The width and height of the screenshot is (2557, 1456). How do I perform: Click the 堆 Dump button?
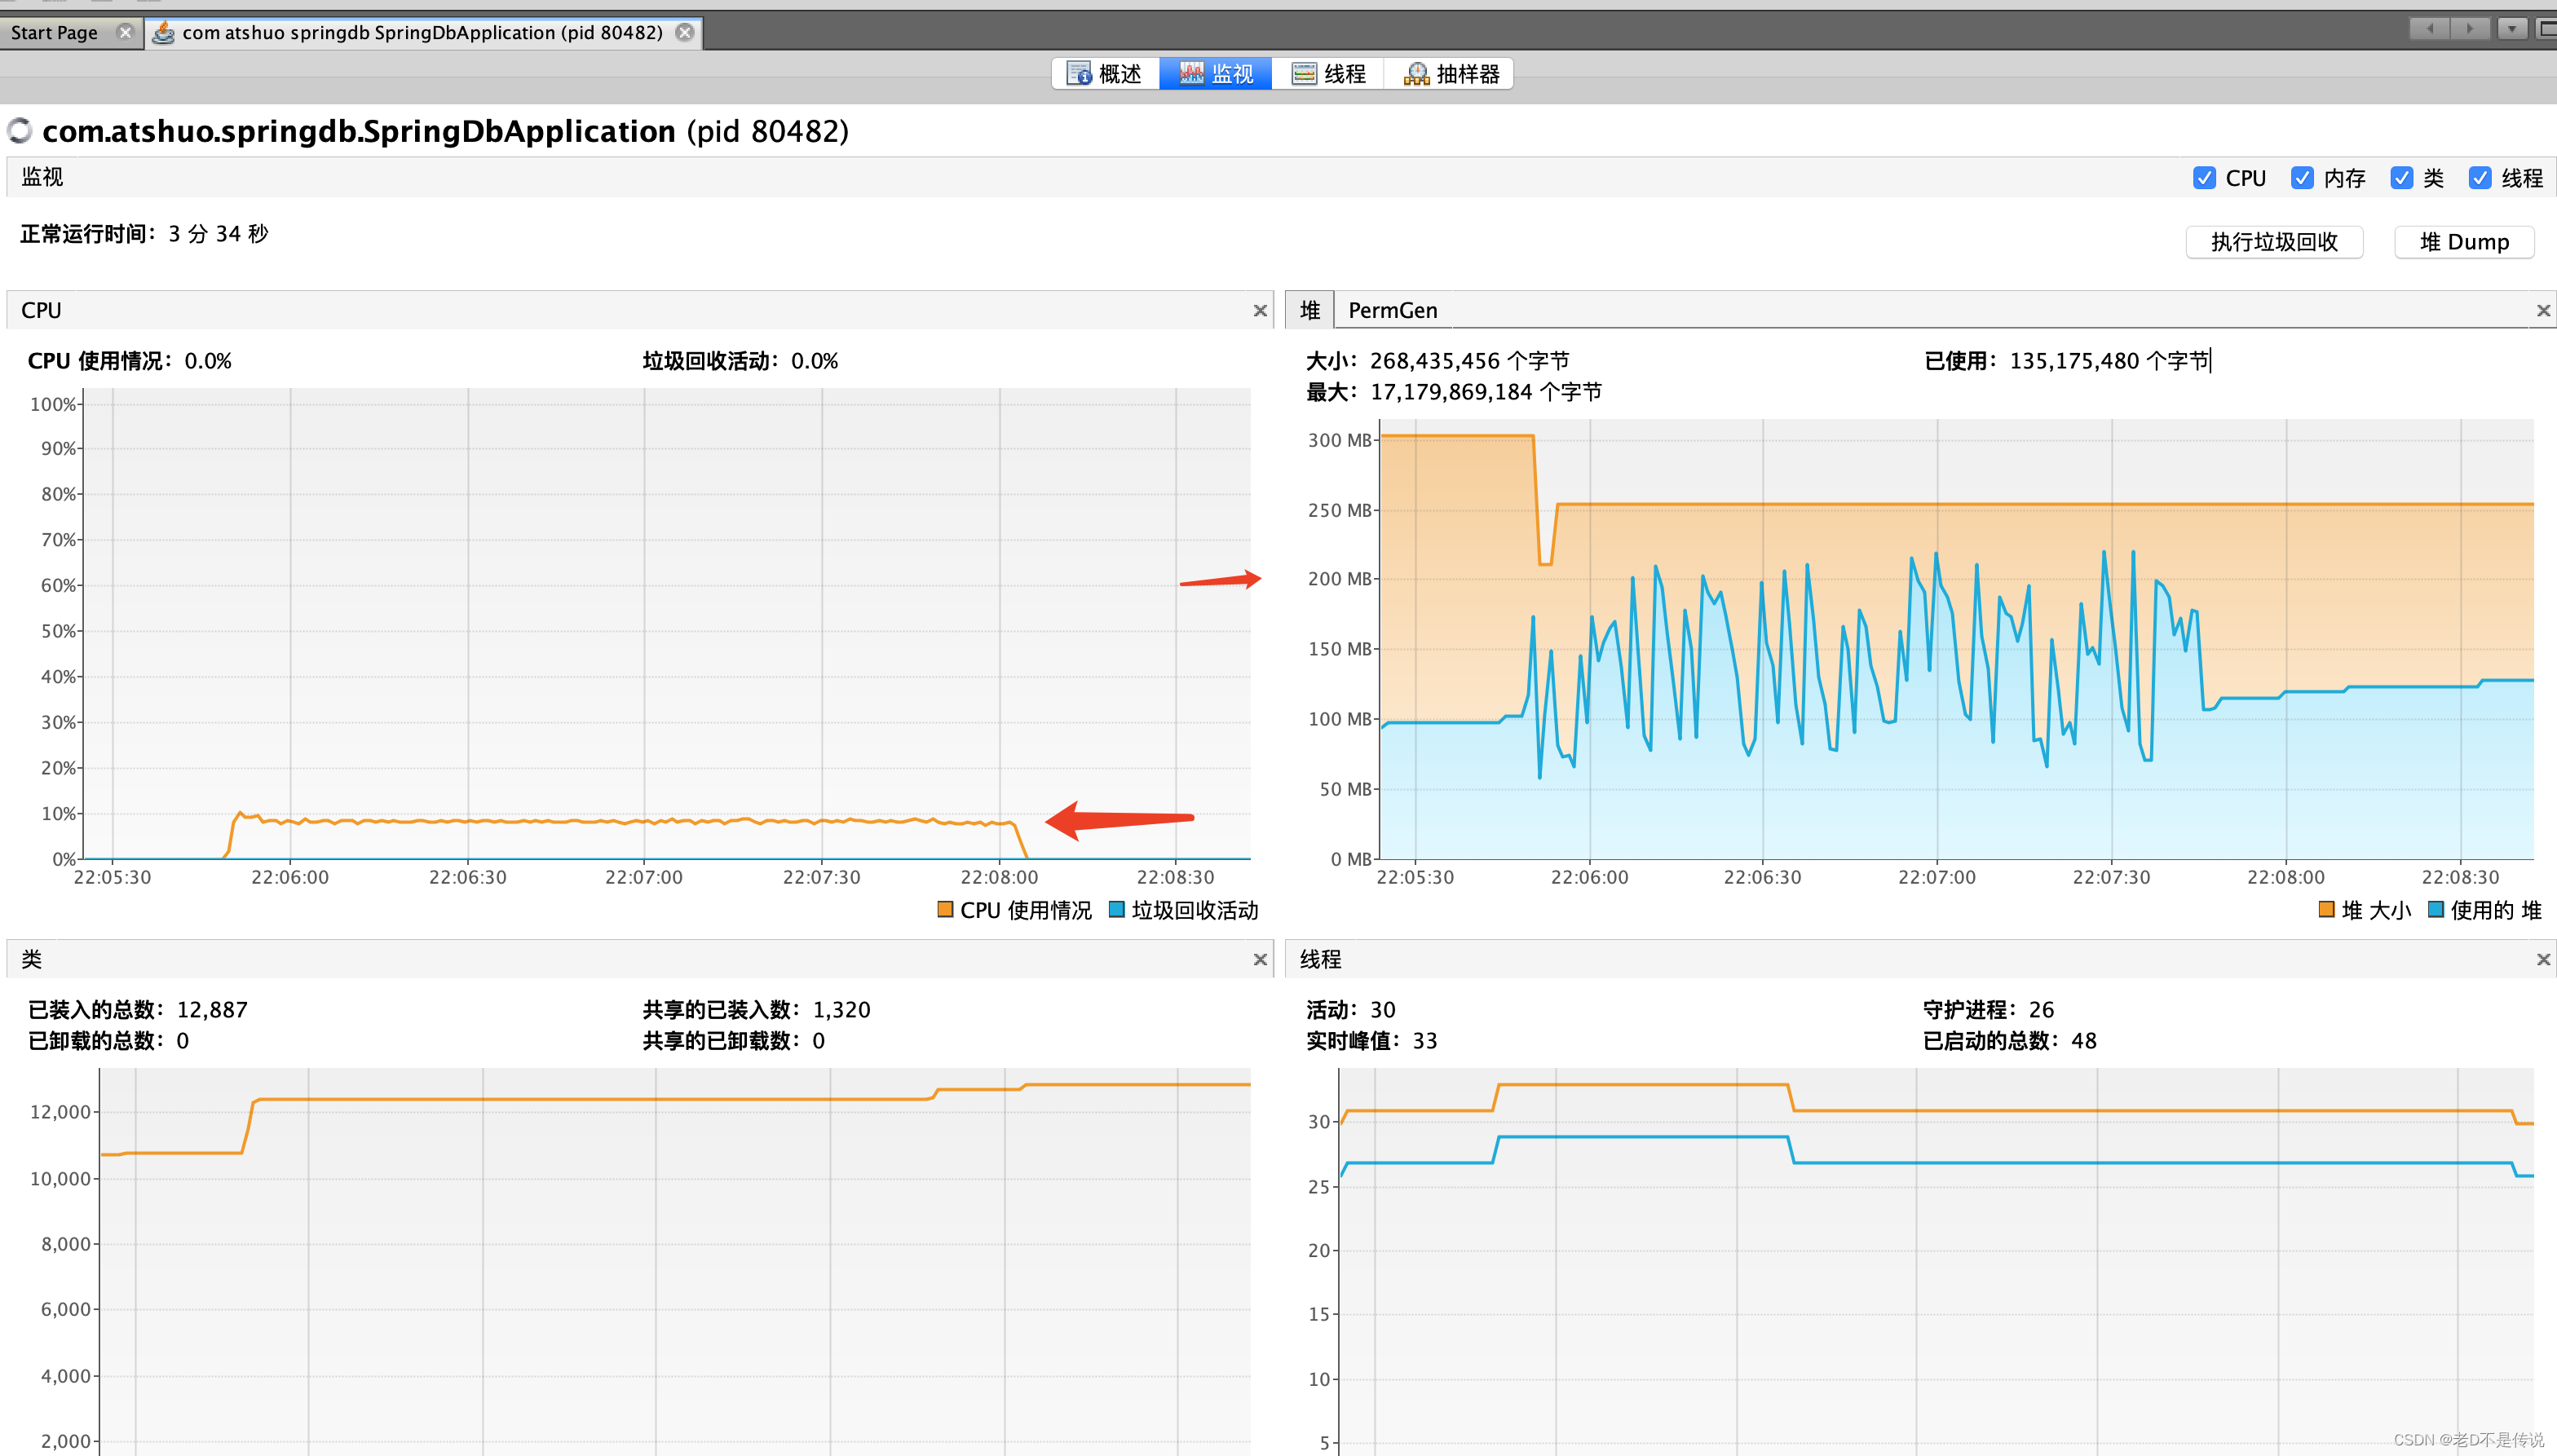[x=2464, y=241]
